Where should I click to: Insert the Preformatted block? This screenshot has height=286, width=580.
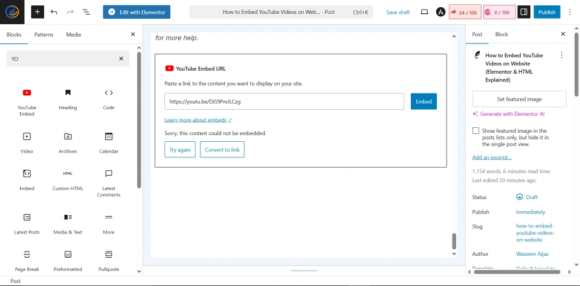pos(68,261)
